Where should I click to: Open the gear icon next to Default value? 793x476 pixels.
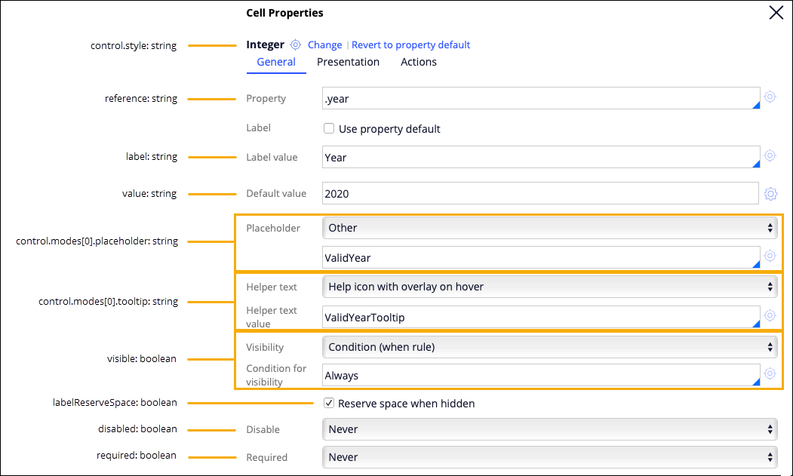770,194
